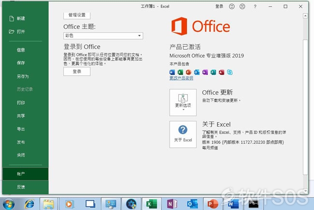Screen dimensions: 314x210
Task: Click the scrollbar up arrow
Action: click(x=305, y=15)
